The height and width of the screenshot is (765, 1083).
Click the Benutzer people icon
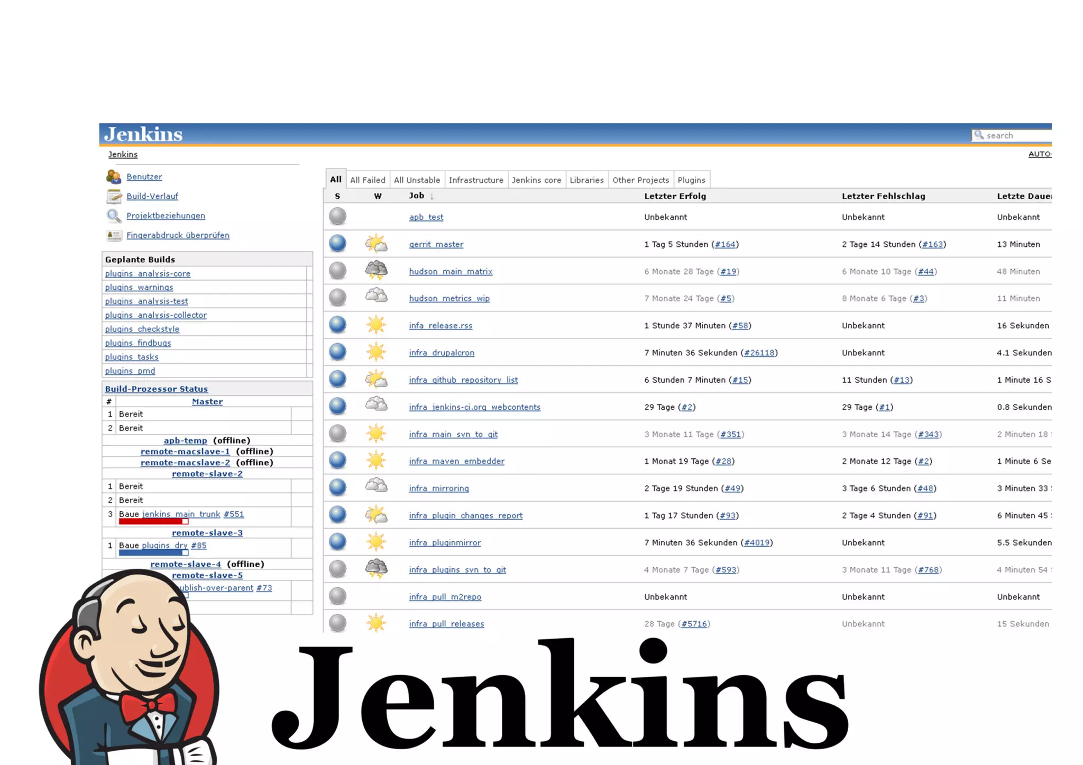click(x=113, y=177)
